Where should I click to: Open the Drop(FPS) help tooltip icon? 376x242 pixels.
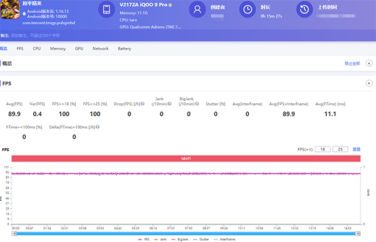[x=142, y=104]
